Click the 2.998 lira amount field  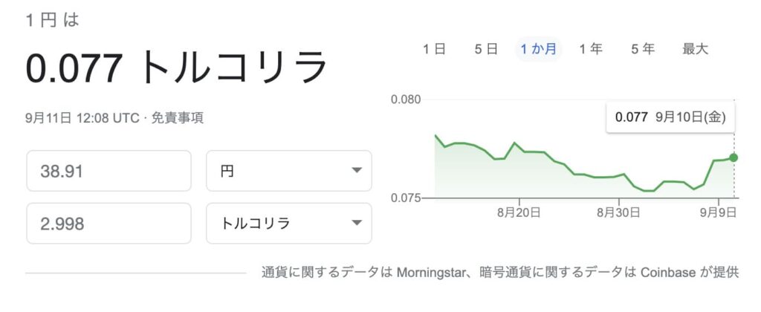109,223
